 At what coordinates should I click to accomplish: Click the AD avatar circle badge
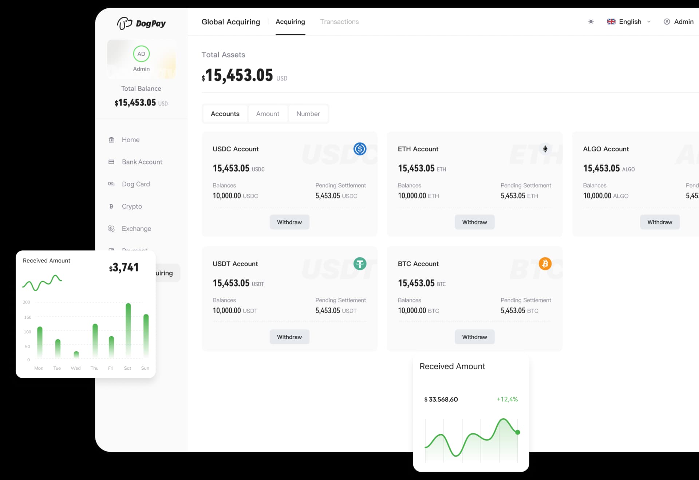[x=141, y=53]
